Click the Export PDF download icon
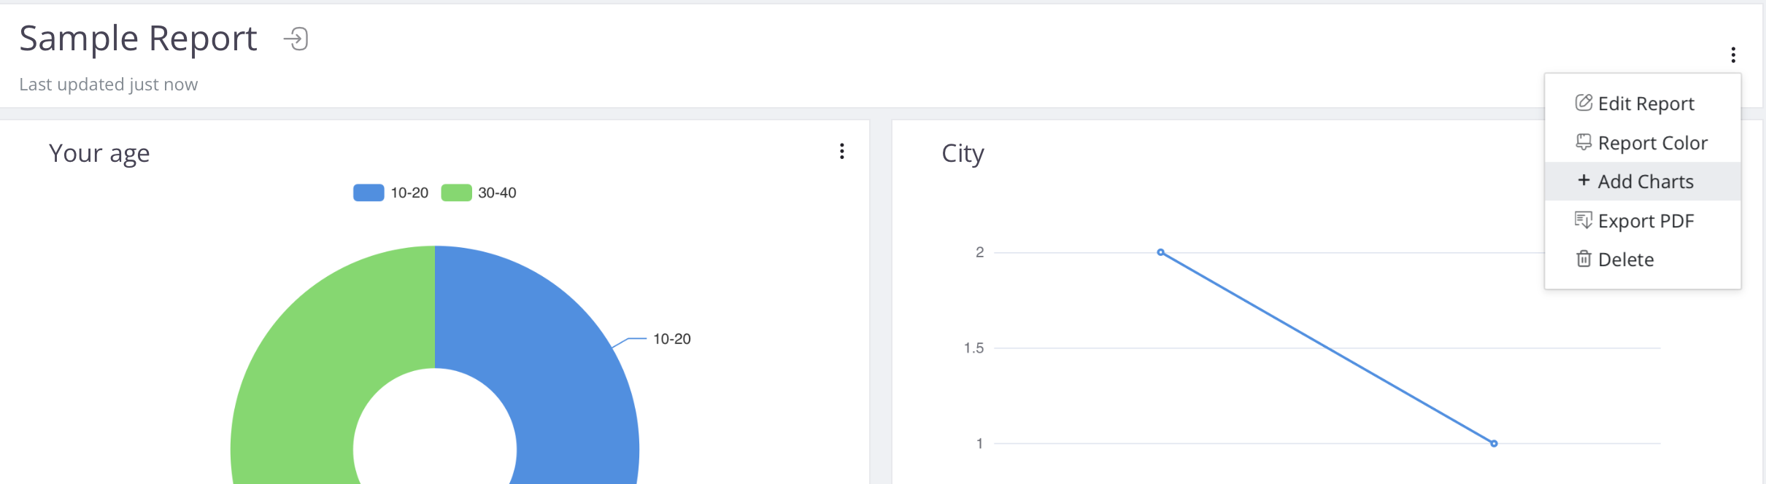 point(1584,220)
